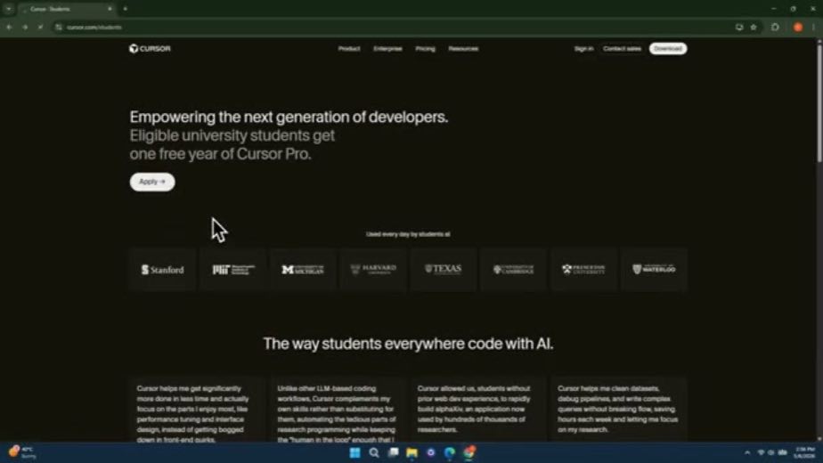The image size is (823, 463).
Task: Click the site information icon in address bar
Action: (59, 28)
